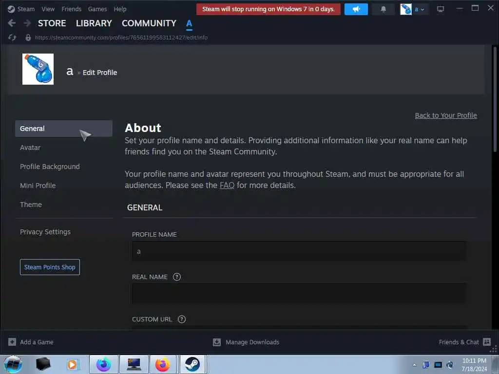Launch the media player taskbar icon
Viewport: 499px width, 374px height.
click(x=72, y=364)
